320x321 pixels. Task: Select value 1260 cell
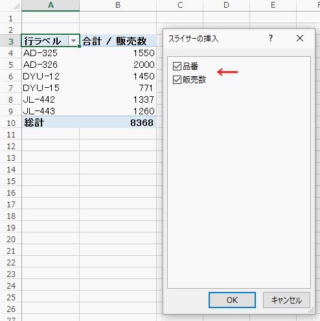118,111
